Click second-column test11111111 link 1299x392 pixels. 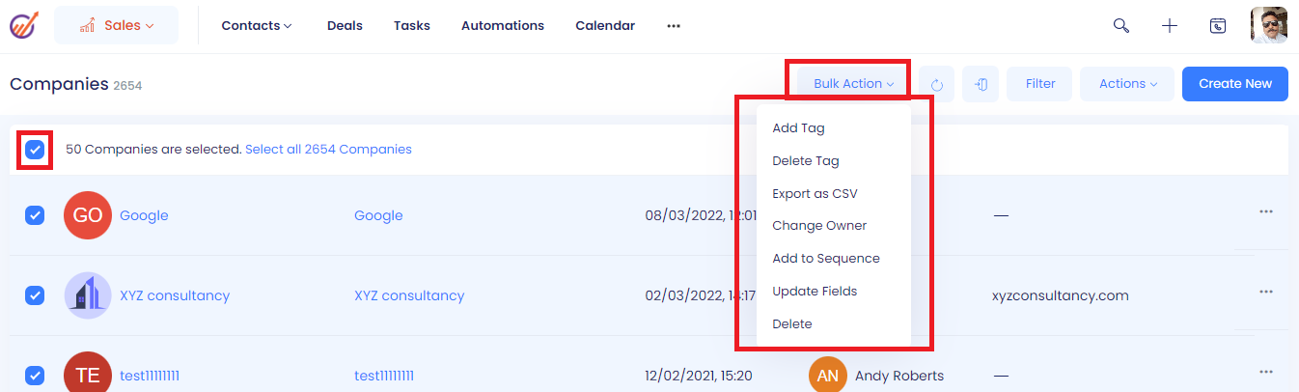coord(384,376)
